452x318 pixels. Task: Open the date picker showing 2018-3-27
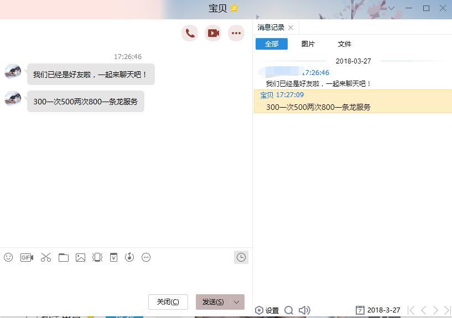click(x=378, y=310)
